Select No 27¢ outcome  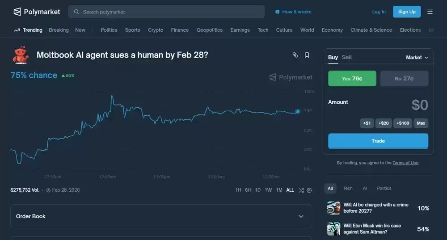tap(404, 78)
